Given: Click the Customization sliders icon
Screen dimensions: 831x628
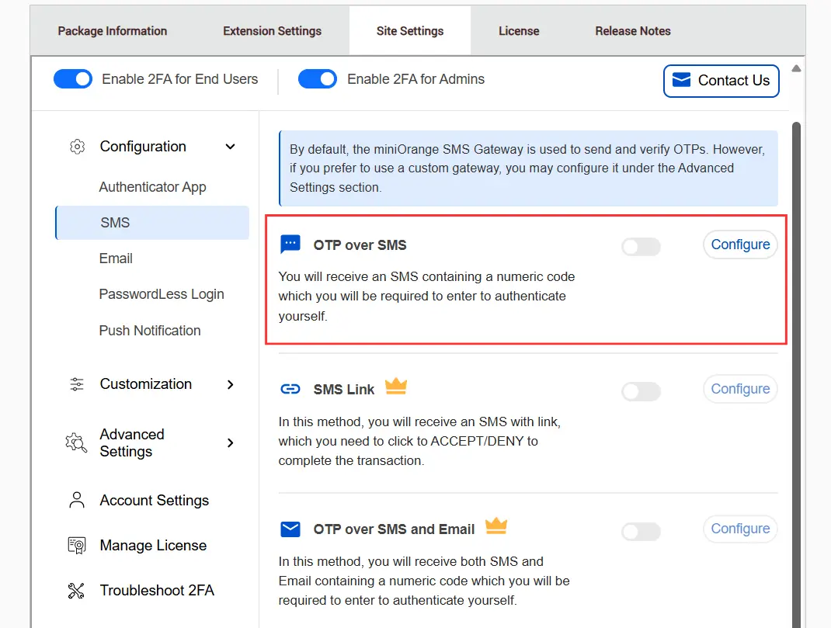Looking at the screenshot, I should coord(77,384).
